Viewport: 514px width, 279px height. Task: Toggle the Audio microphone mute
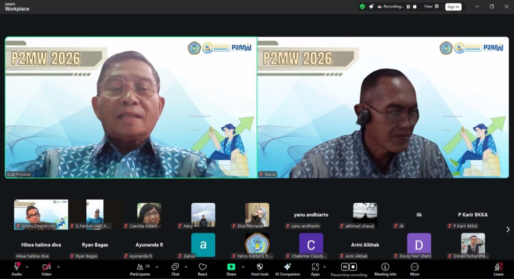[17, 267]
